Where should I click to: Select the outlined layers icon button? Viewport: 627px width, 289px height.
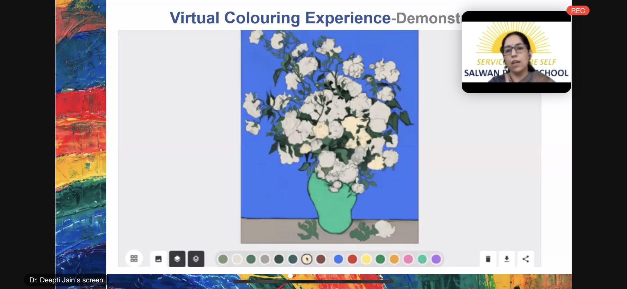pyautogui.click(x=196, y=259)
